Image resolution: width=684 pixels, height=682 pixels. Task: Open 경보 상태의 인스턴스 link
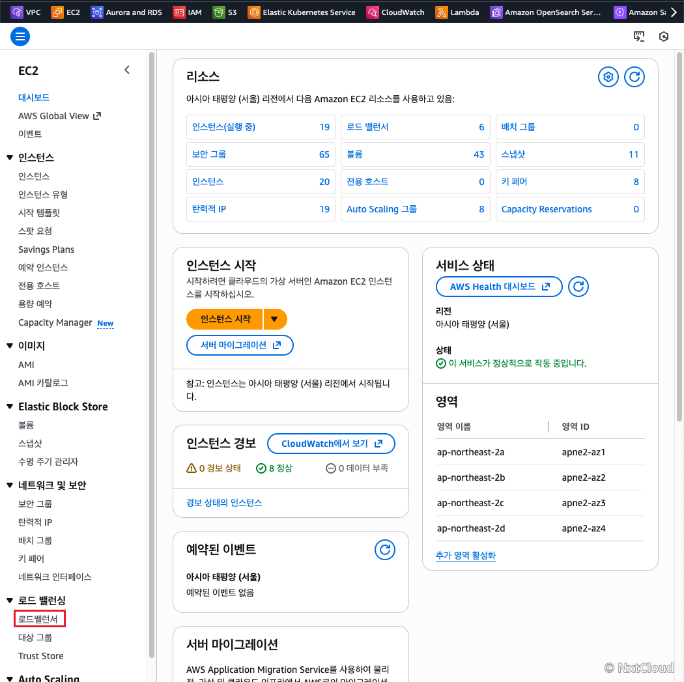224,503
